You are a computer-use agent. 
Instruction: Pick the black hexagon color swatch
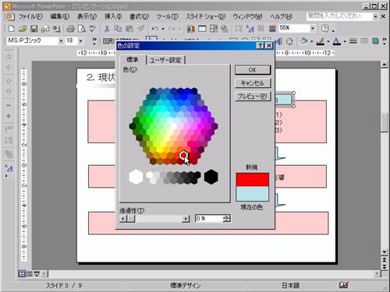211,177
